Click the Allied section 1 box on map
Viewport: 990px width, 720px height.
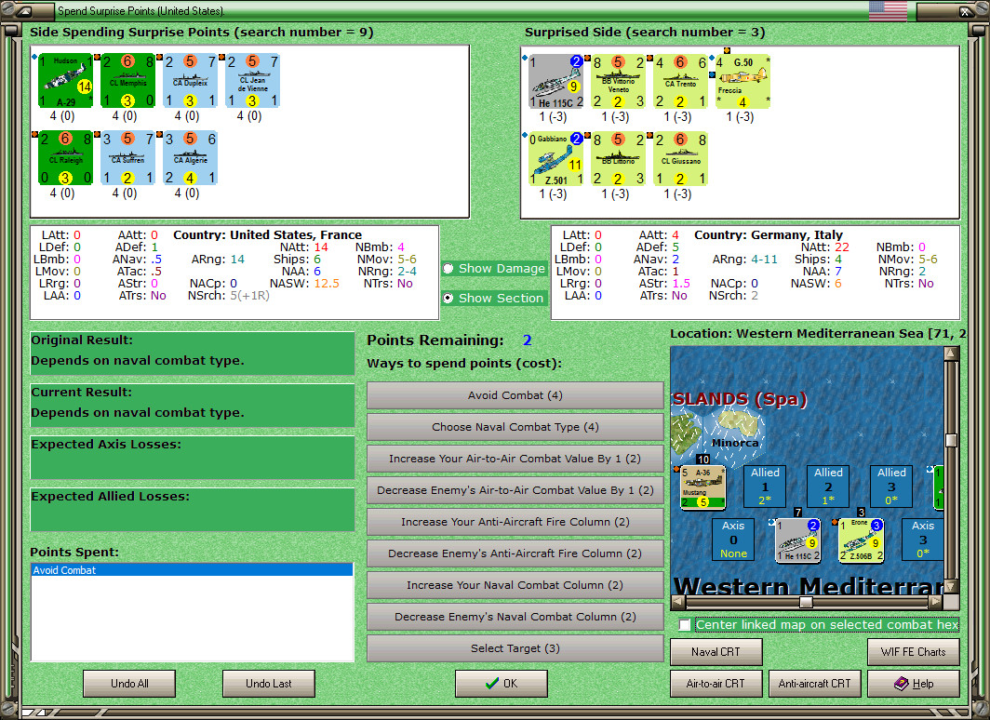[x=765, y=487]
